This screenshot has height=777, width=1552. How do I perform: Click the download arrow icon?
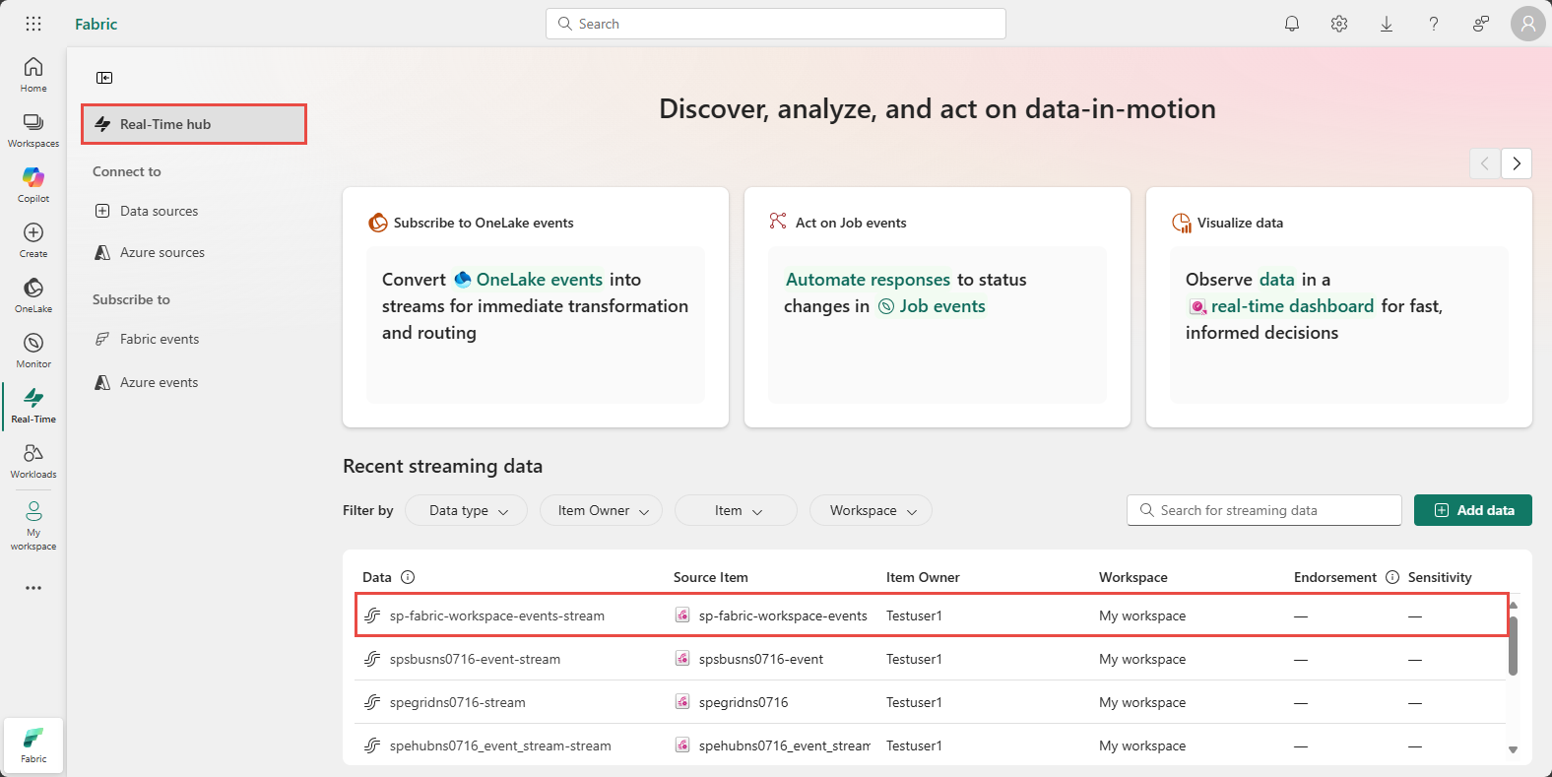coord(1387,24)
